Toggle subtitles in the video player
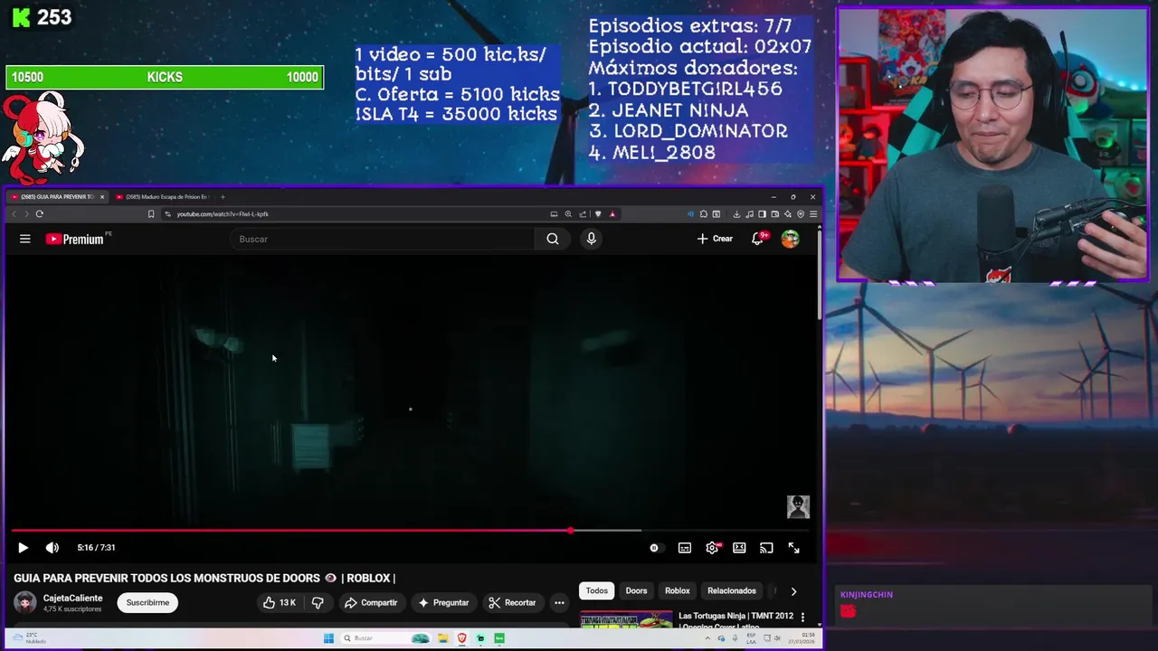This screenshot has height=651, width=1158. point(685,547)
